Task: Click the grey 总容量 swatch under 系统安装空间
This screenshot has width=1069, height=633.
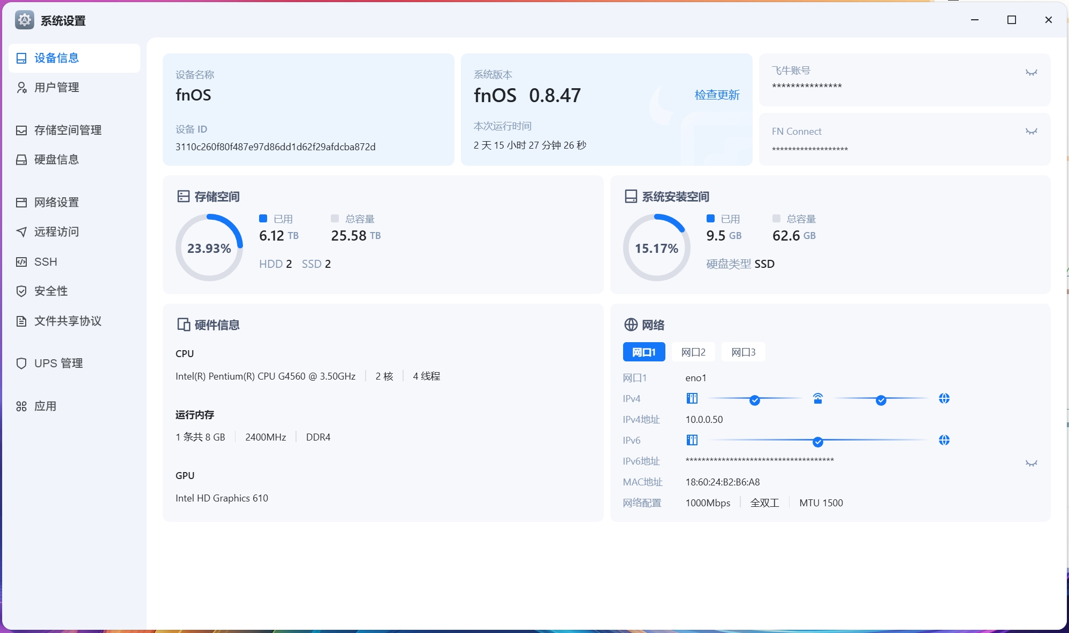Action: pyautogui.click(x=776, y=218)
